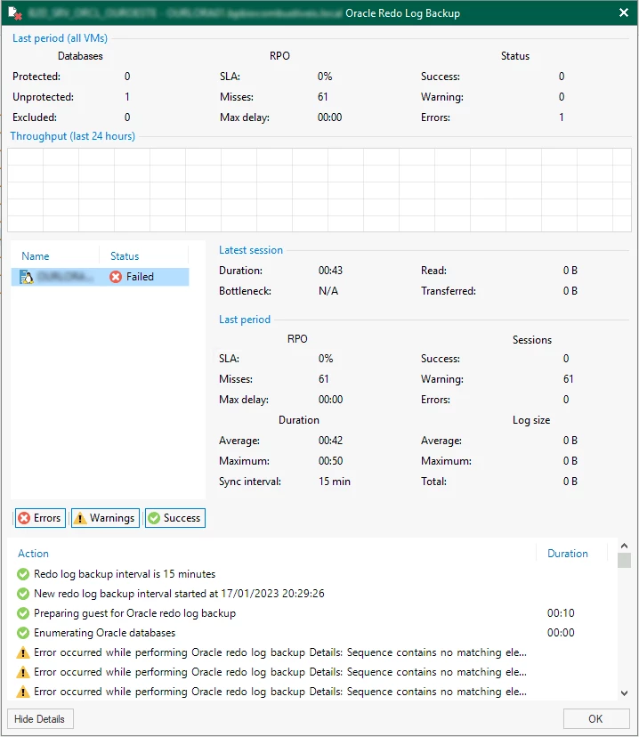Screen dimensions: 639x737
Task: Click the throughput chart area
Action: (x=319, y=190)
